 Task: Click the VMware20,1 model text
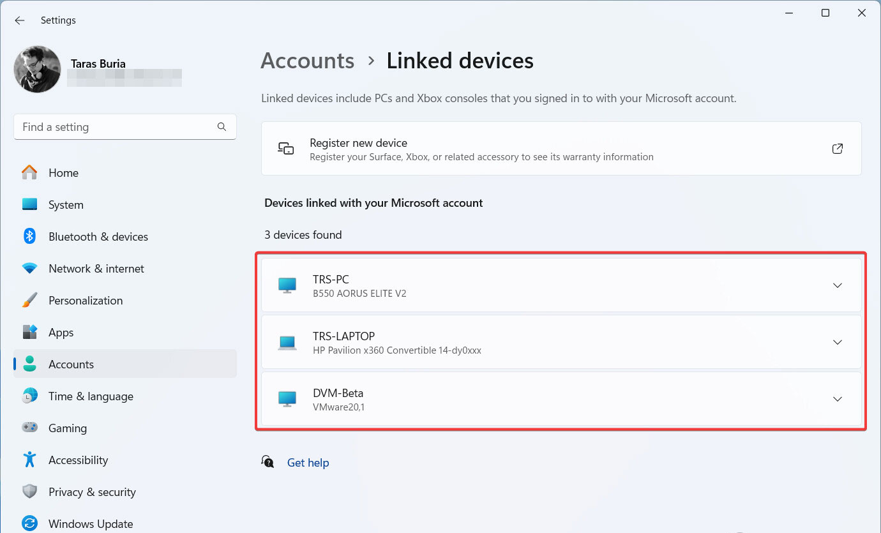(338, 407)
